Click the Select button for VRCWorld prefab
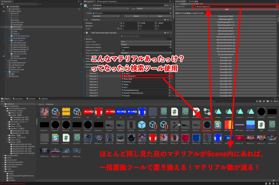Image resolution: width=279 pixels, height=185 pixels. [x=136, y=16]
